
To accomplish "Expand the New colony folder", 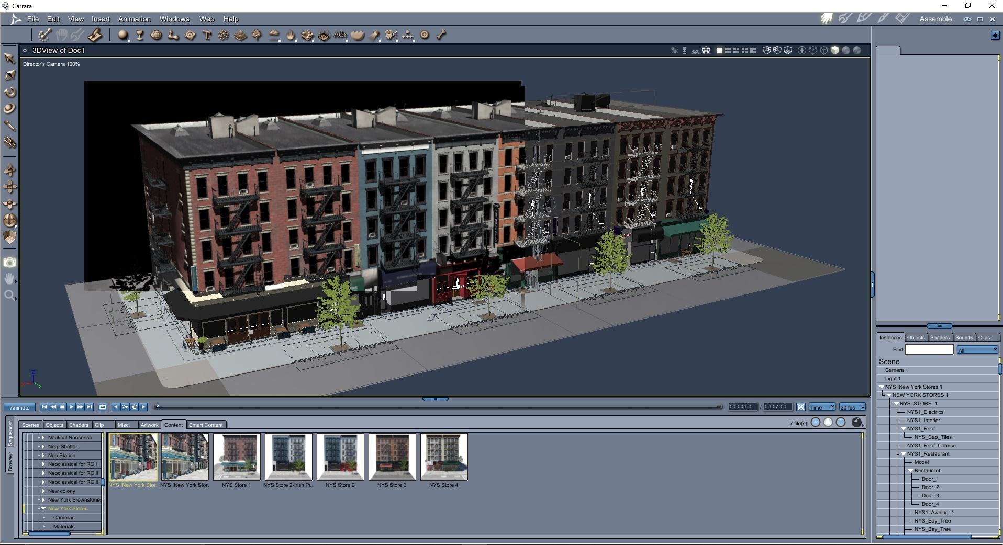I will coord(43,491).
